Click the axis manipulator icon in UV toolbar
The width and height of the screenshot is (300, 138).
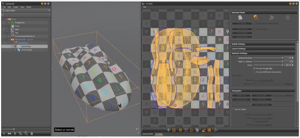[x=216, y=130]
